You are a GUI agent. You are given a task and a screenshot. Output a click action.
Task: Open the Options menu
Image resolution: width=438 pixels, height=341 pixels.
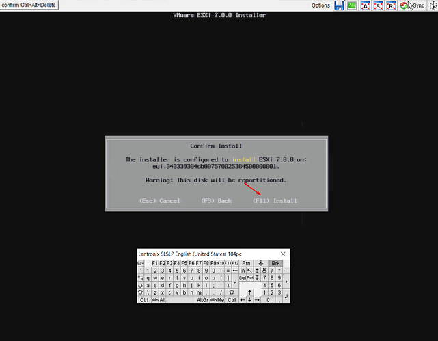click(x=320, y=5)
